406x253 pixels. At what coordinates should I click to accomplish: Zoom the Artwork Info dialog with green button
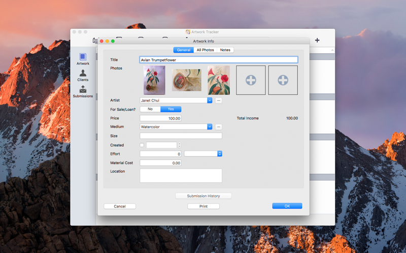(113, 41)
